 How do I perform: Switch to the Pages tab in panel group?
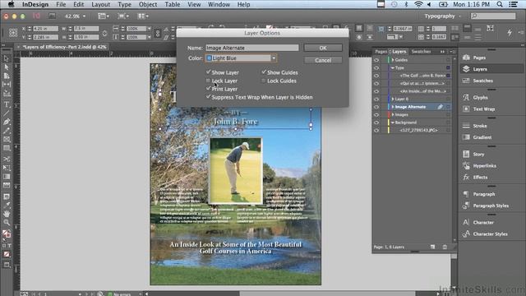click(x=381, y=52)
